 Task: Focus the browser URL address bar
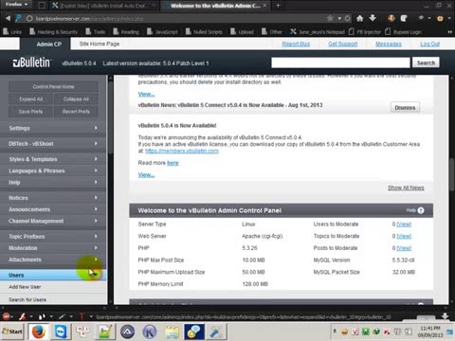pyautogui.click(x=177, y=19)
